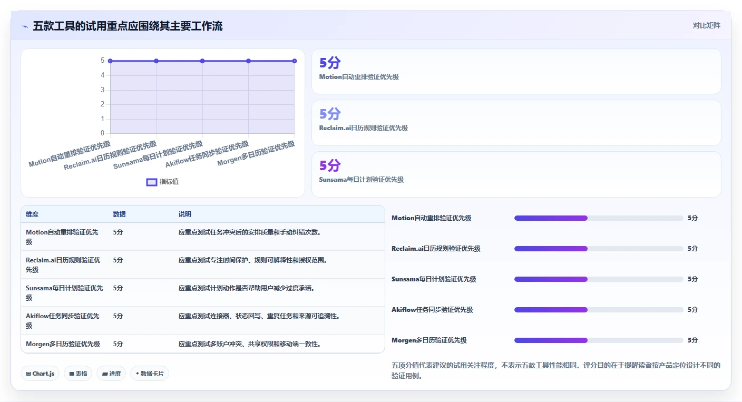Click the Morgen多日历验证优先级 progress bar

599,340
